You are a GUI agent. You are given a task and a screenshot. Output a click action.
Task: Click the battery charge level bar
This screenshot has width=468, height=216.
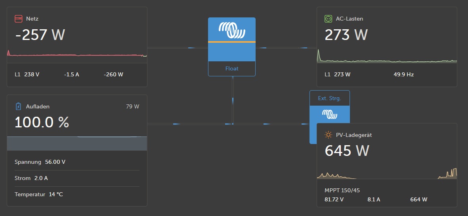[77, 143]
